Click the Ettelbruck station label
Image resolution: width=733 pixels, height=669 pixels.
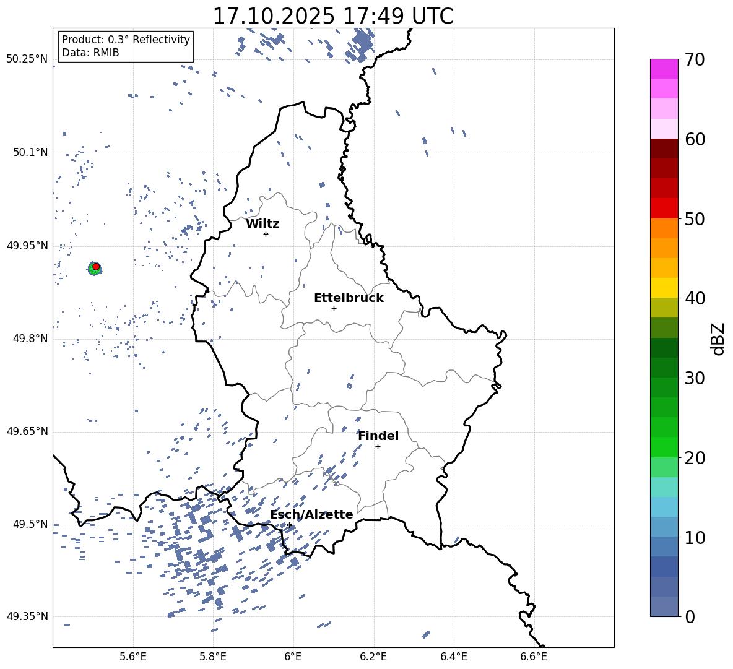[349, 298]
